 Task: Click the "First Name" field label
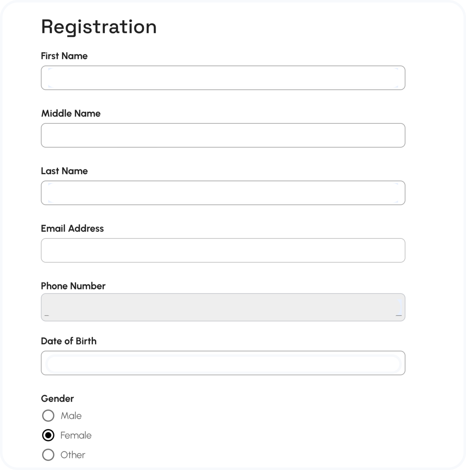(64, 56)
